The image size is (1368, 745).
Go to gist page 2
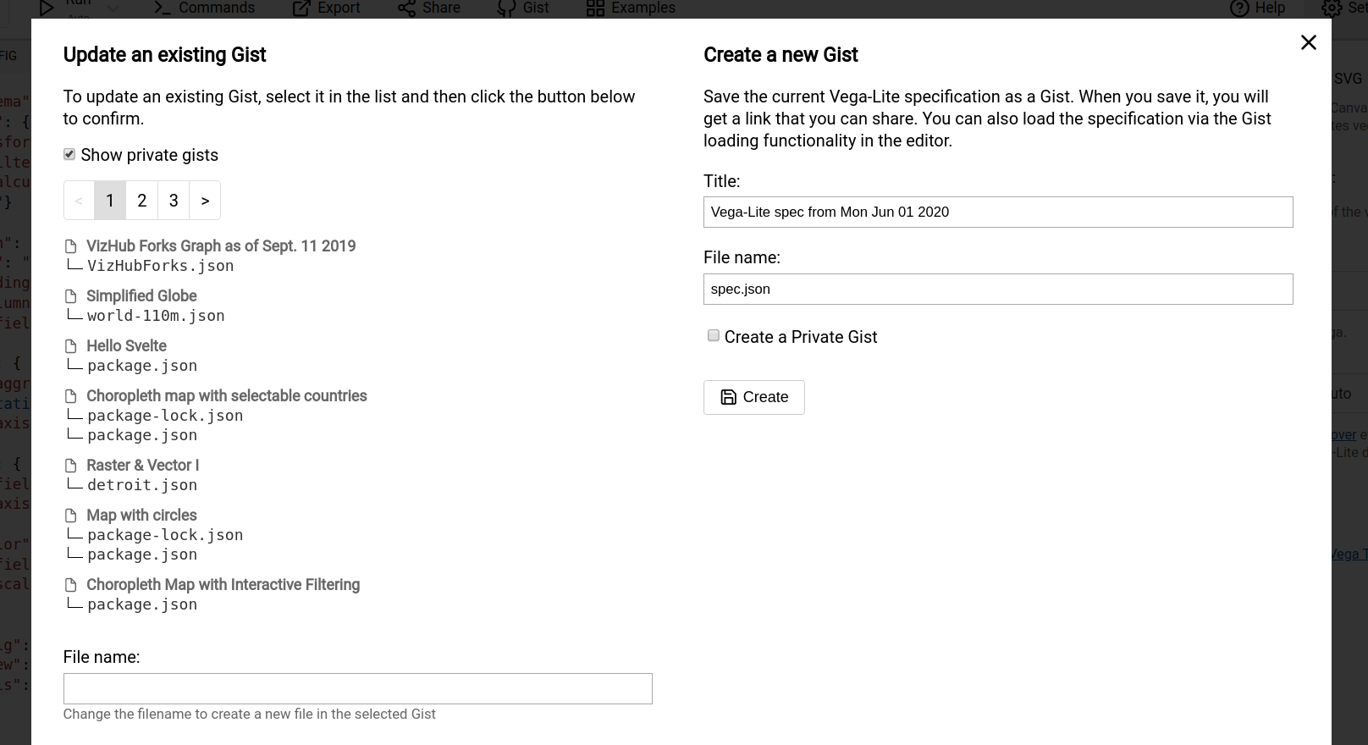[141, 200]
